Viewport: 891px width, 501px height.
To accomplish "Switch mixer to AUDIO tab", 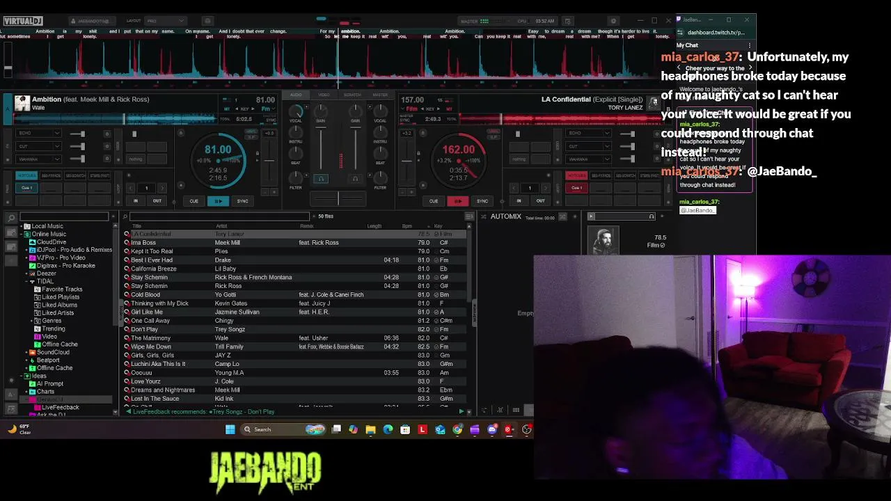I will (x=296, y=95).
